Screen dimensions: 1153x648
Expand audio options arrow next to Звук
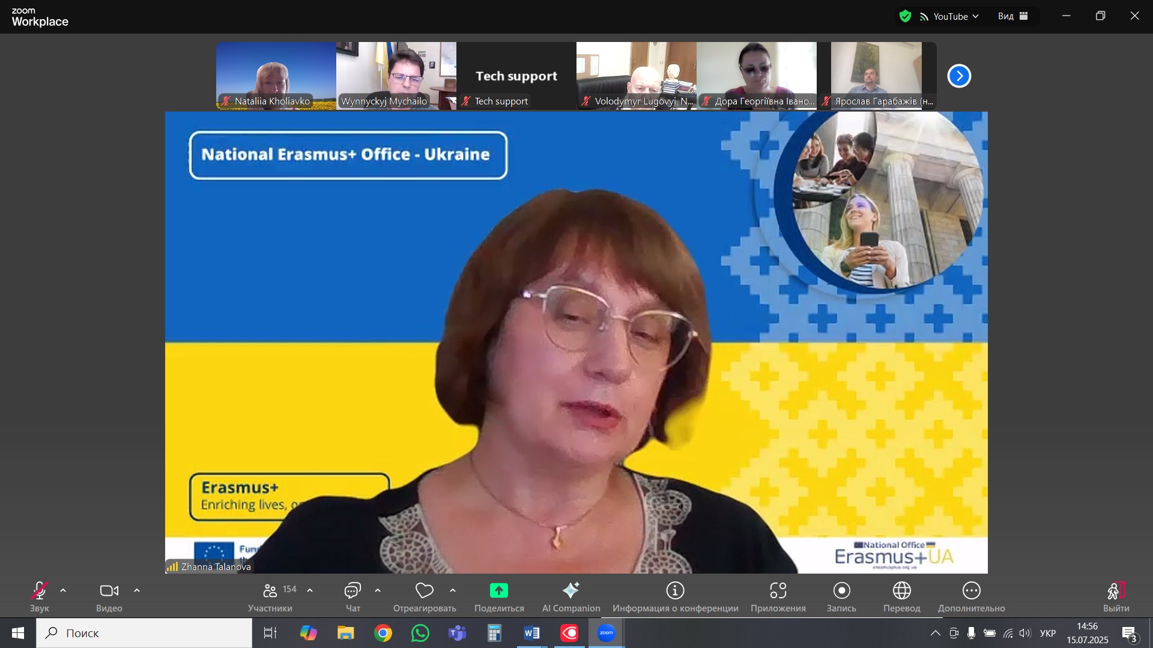point(63,591)
